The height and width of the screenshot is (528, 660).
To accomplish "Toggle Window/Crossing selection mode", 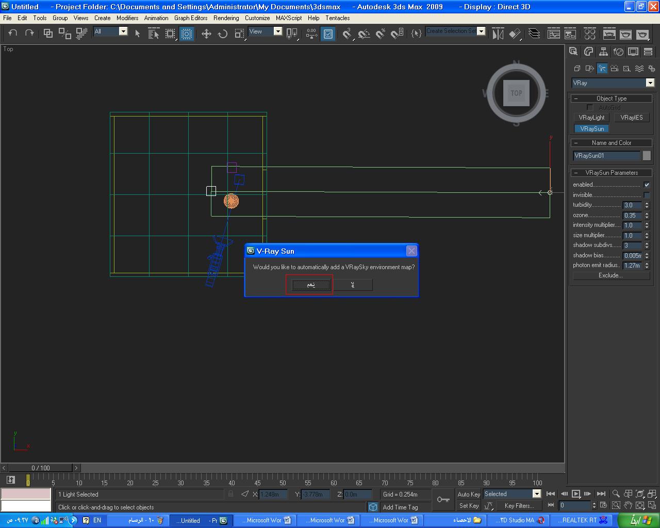I will (187, 34).
